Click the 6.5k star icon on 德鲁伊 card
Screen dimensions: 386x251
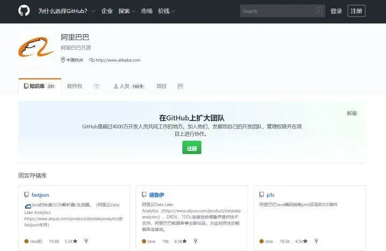click(184, 241)
